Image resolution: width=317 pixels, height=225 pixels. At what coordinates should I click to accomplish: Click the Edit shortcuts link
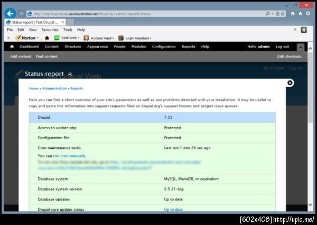coord(290,57)
